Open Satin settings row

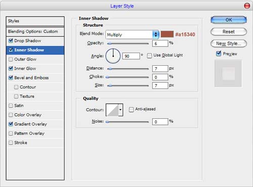(35, 106)
